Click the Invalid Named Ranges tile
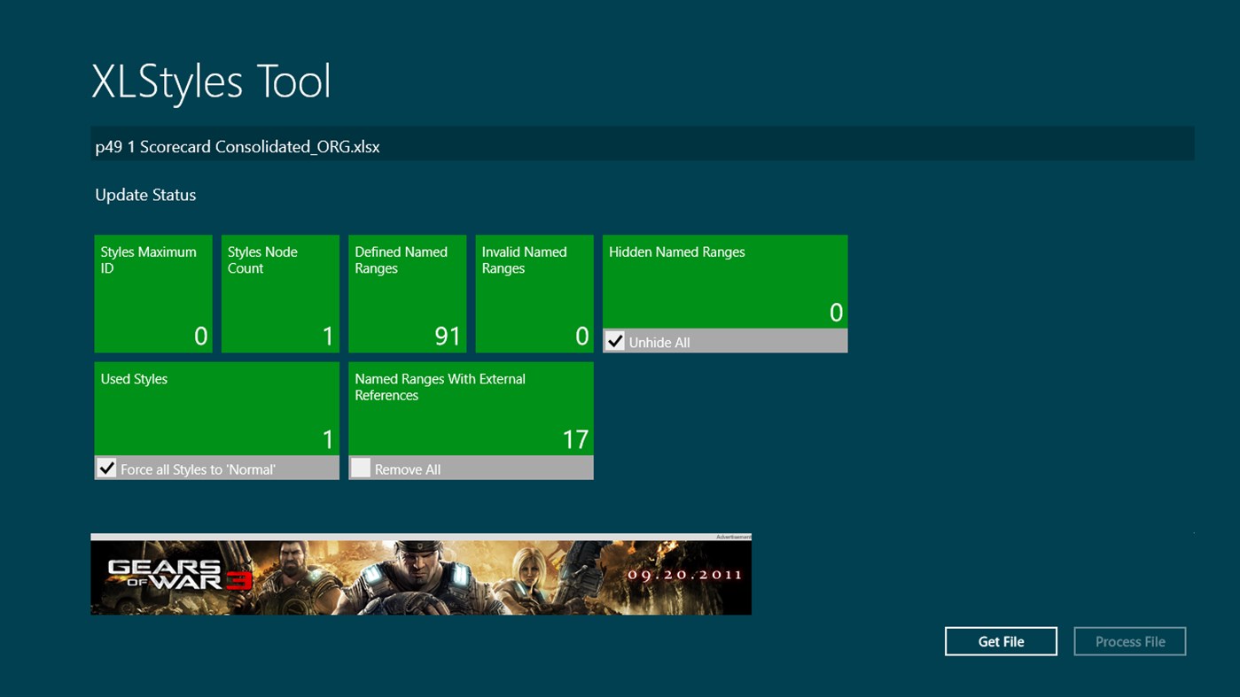 (x=534, y=292)
